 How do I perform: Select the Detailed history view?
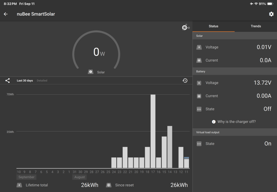[x=42, y=81]
